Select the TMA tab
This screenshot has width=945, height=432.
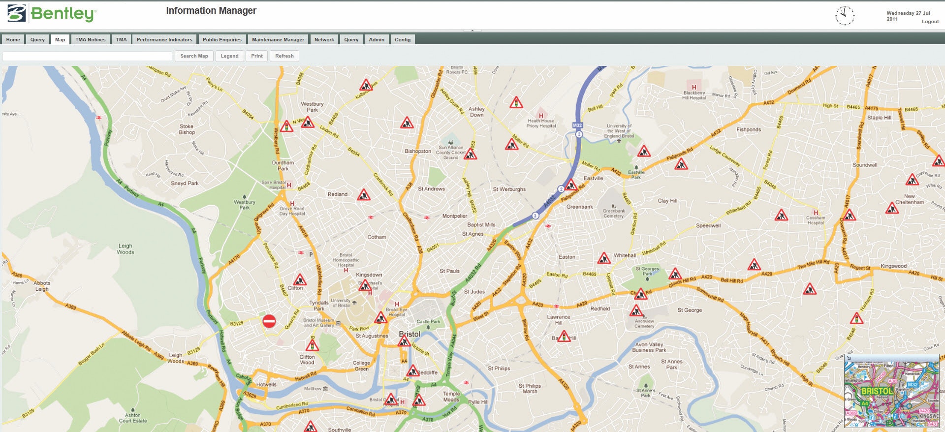pos(122,40)
